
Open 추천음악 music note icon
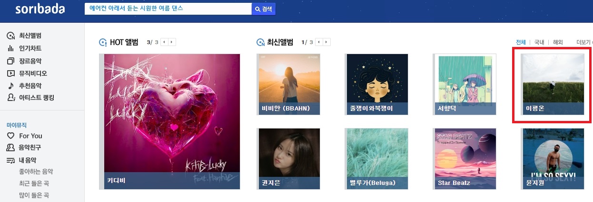10,86
